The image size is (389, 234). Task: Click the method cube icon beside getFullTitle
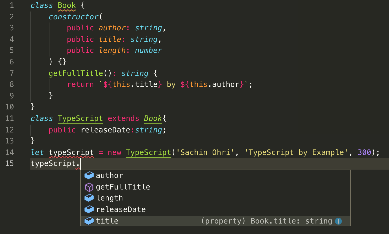89,187
